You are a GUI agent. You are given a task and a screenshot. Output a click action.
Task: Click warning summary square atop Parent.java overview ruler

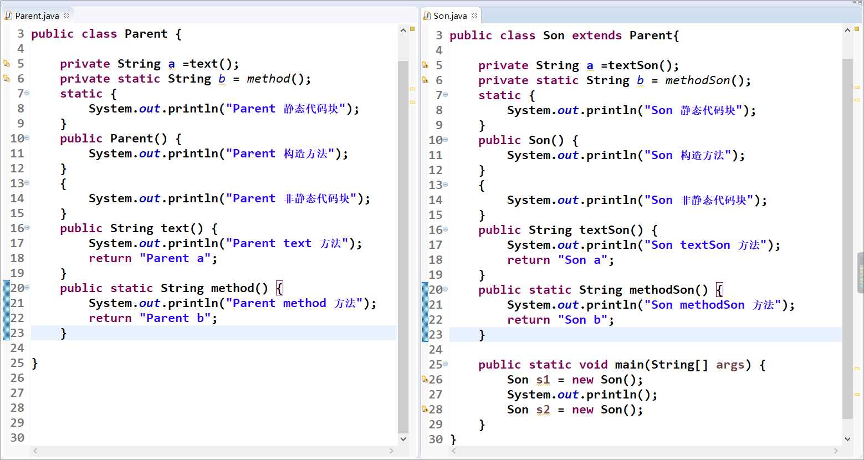pyautogui.click(x=412, y=29)
